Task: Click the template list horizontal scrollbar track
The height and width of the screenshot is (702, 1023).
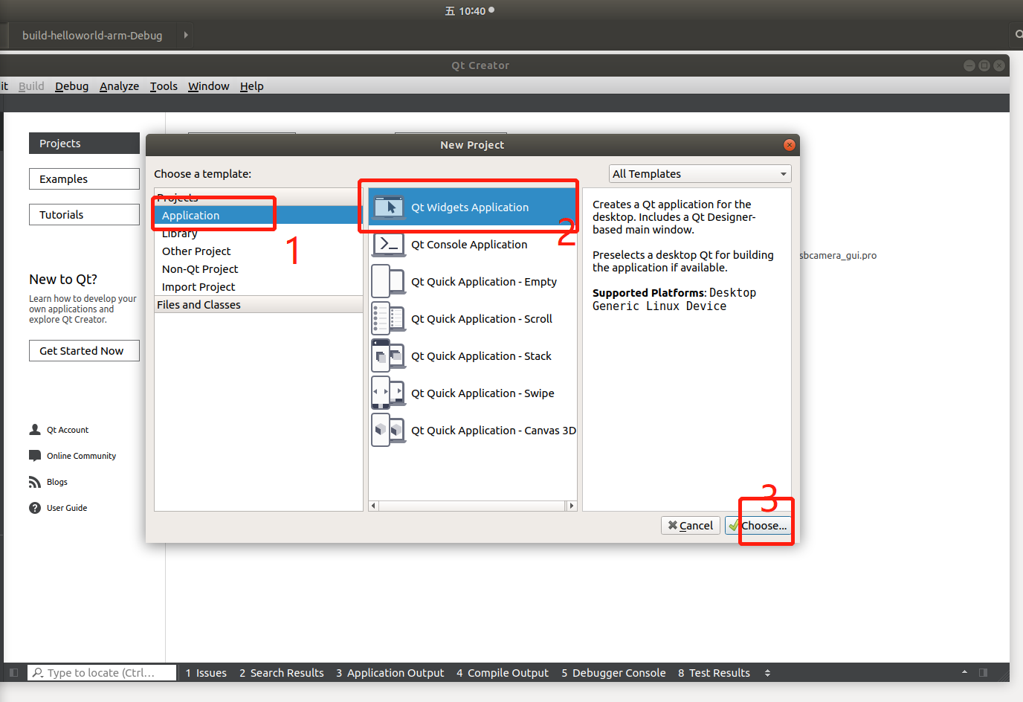Action: (x=472, y=506)
